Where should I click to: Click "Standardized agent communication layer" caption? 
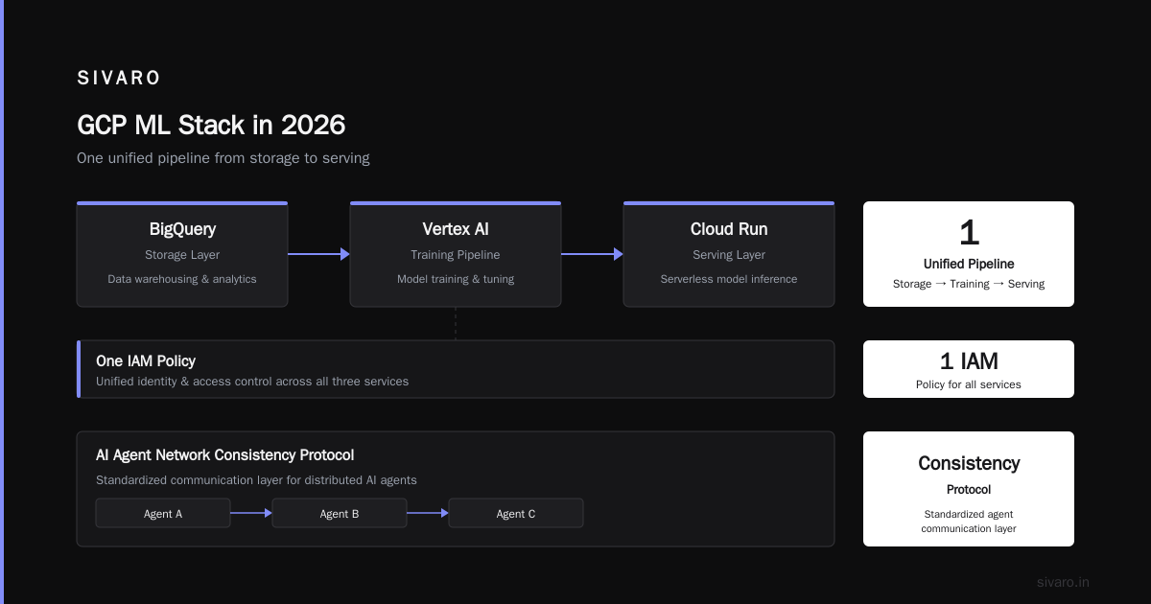tap(969, 522)
